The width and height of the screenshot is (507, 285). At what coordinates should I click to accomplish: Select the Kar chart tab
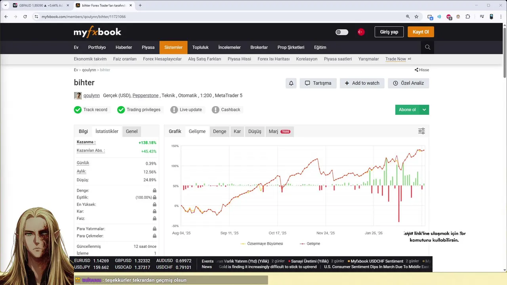(x=237, y=131)
